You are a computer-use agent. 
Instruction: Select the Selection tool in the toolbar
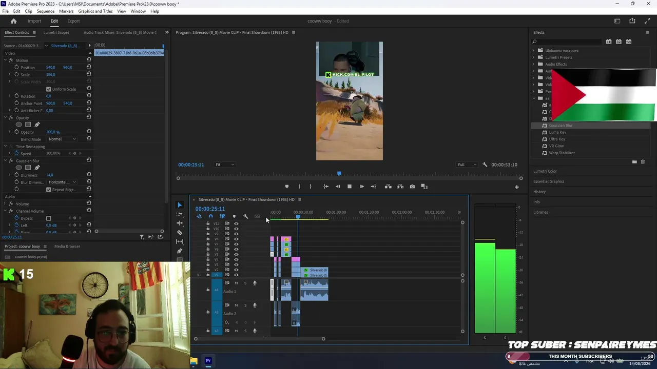pyautogui.click(x=180, y=205)
